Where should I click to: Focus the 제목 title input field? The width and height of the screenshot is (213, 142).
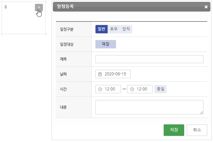pyautogui.click(x=149, y=59)
